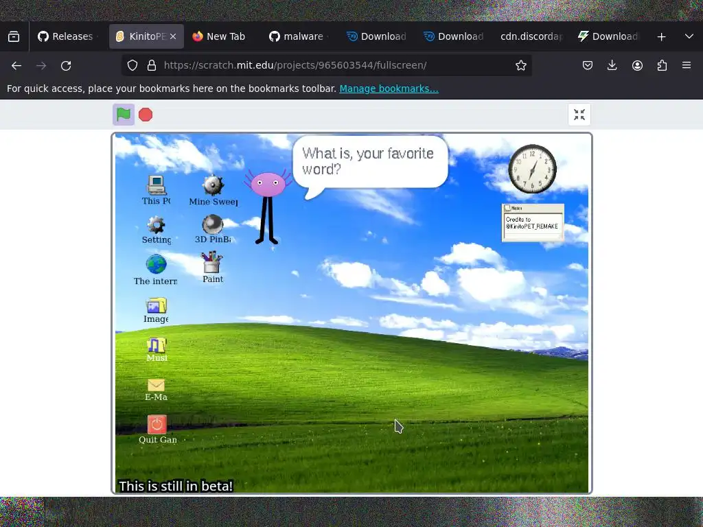
Task: Expand the list all tabs chevron
Action: pyautogui.click(x=689, y=36)
